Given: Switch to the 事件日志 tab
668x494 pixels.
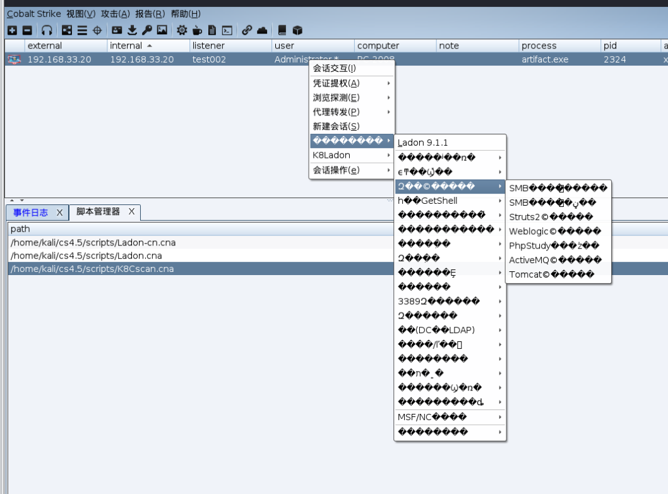Looking at the screenshot, I should [x=31, y=213].
